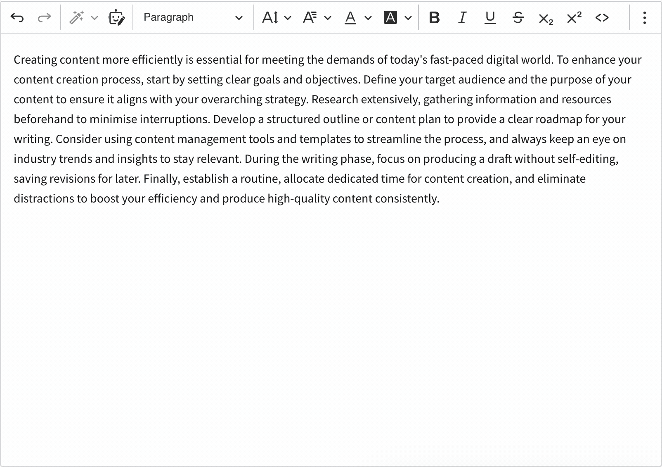Image resolution: width=662 pixels, height=467 pixels.
Task: Click the redo arrow icon
Action: pyautogui.click(x=44, y=17)
